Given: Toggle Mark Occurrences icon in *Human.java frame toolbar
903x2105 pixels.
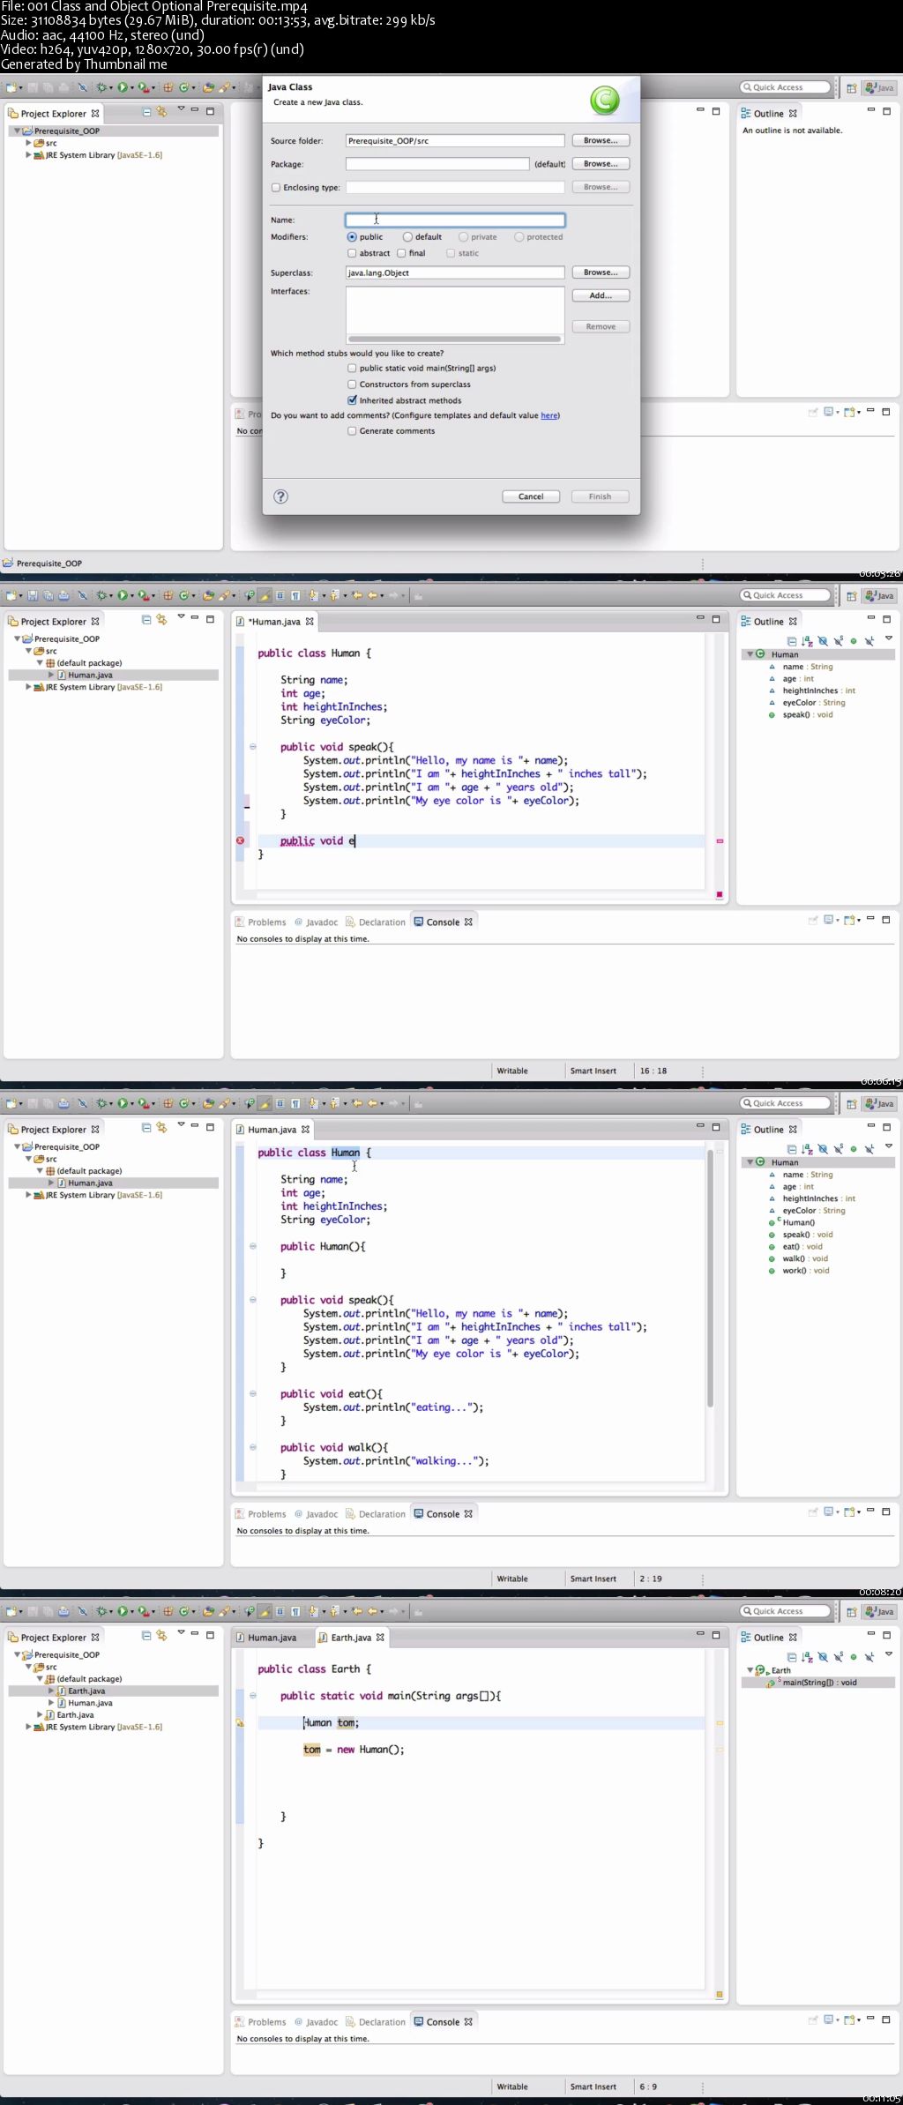Looking at the screenshot, I should [x=265, y=595].
